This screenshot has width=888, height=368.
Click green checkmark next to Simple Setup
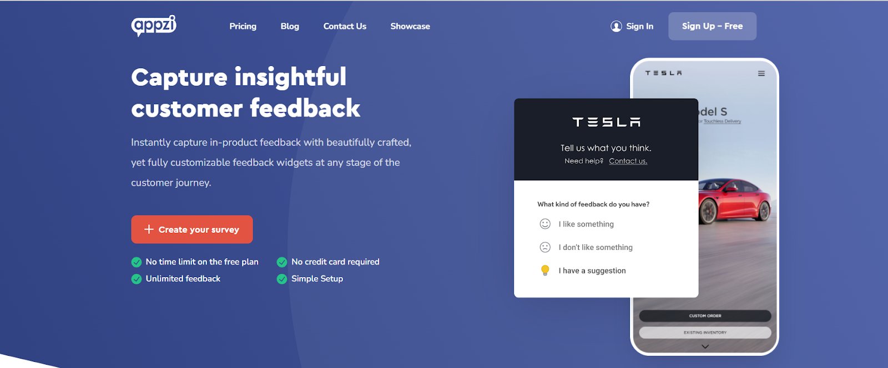click(x=282, y=279)
